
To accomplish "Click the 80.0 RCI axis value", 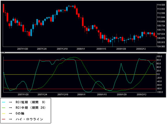I will (159, 60).
